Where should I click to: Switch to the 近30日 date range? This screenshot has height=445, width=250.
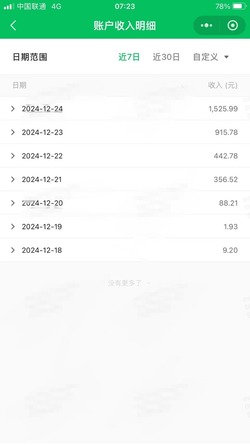pos(166,57)
